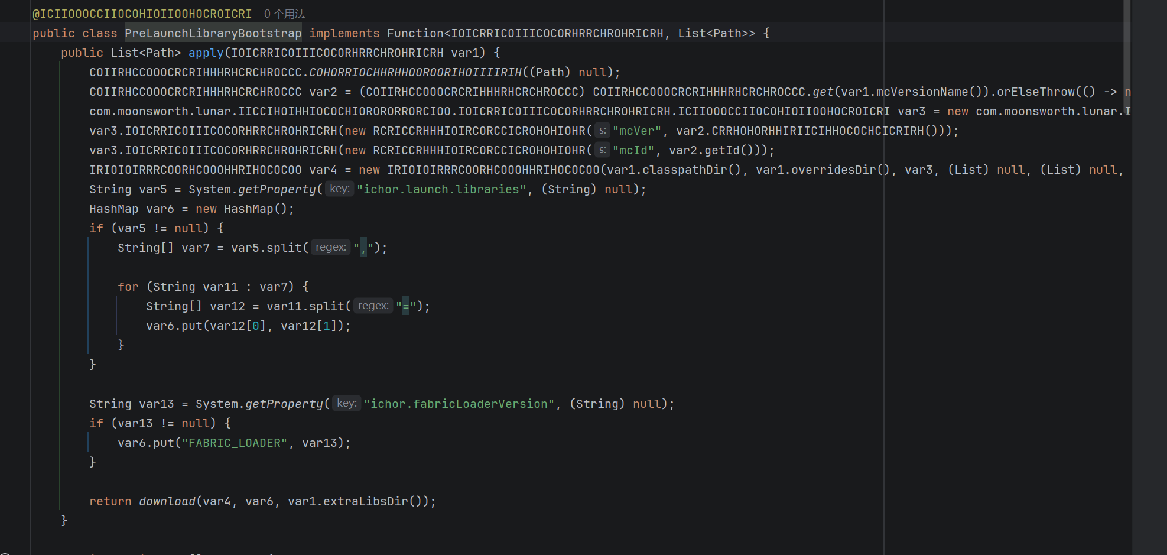
Task: Click the "regex:" hint in var11.split
Action: (373, 306)
